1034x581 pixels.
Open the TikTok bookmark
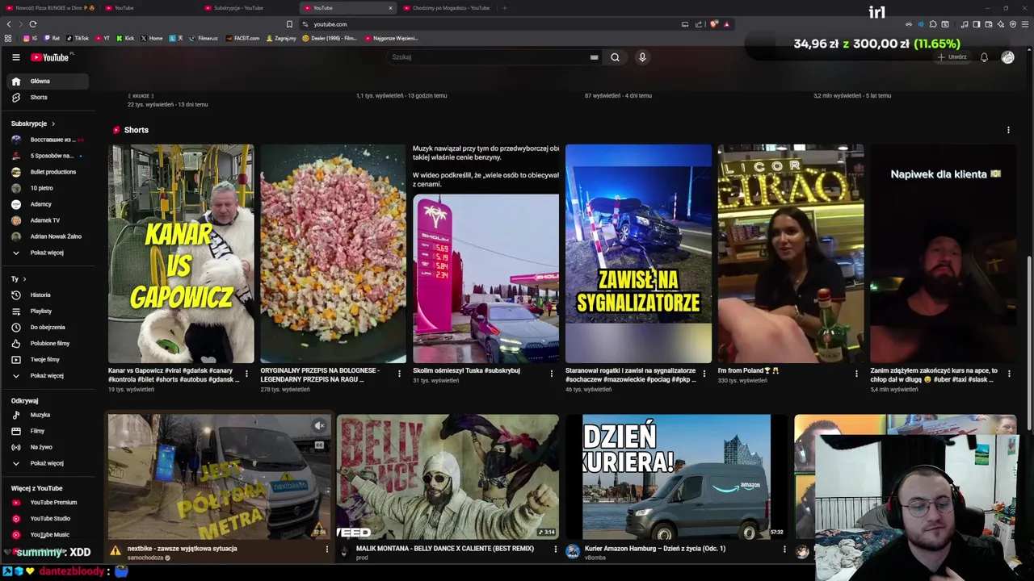(78, 38)
